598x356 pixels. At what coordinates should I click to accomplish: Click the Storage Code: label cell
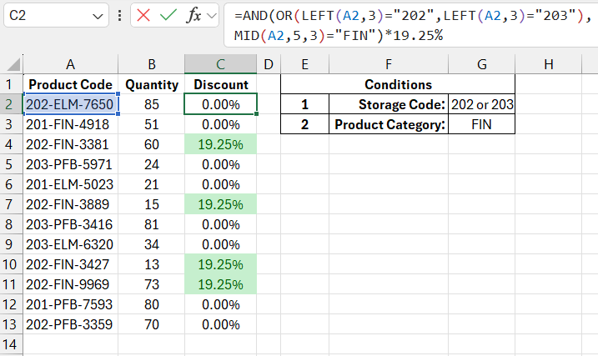click(x=389, y=104)
